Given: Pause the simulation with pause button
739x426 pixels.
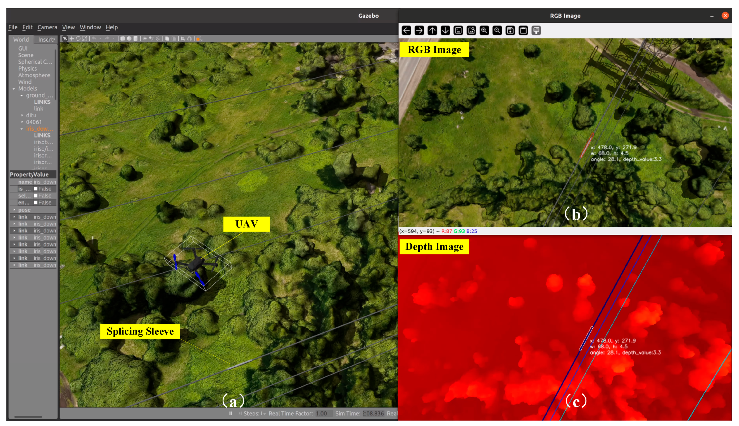Looking at the screenshot, I should click(x=231, y=413).
